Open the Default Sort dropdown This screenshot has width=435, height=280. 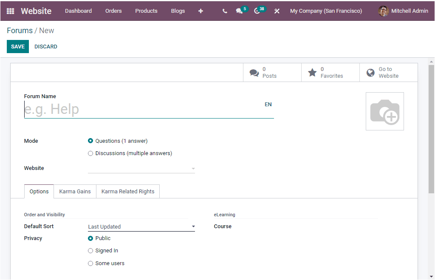pos(141,226)
